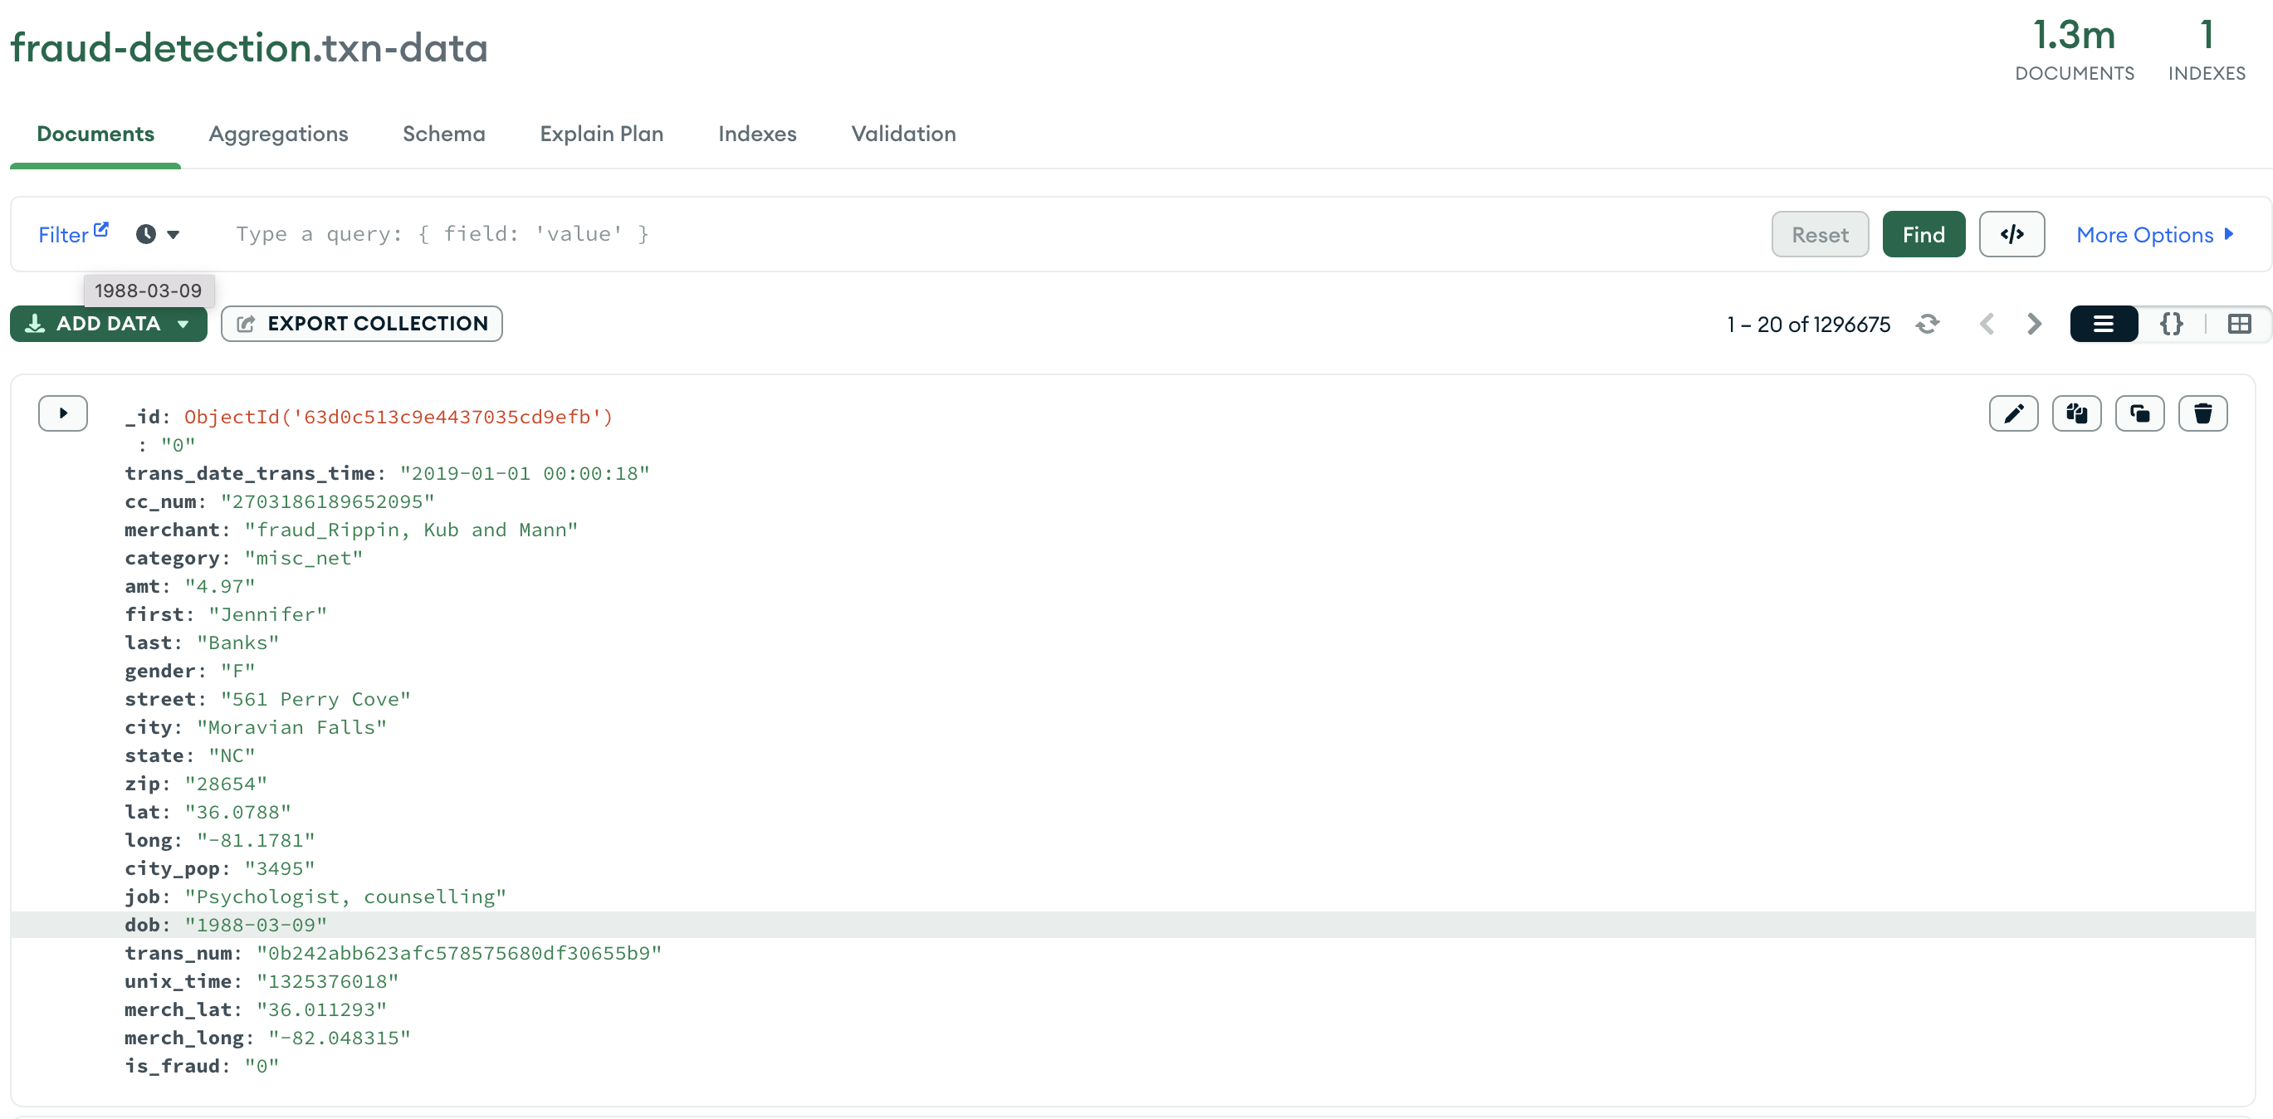Viewport: 2273px width, 1119px height.
Task: Expand More Options for the query
Action: pos(2154,234)
